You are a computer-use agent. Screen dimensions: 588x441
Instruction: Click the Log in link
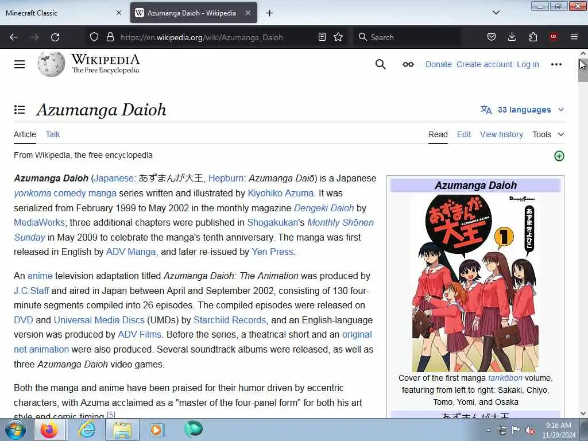[x=528, y=64]
